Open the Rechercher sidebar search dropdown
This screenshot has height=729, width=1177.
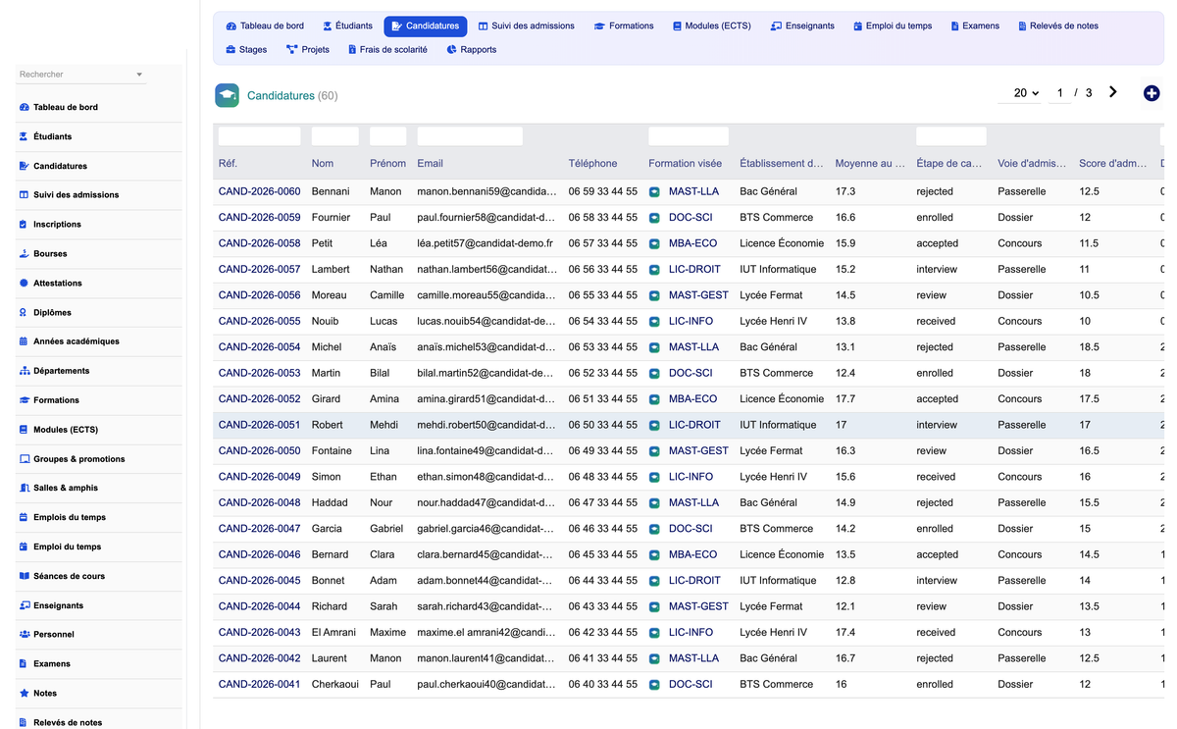tap(81, 75)
